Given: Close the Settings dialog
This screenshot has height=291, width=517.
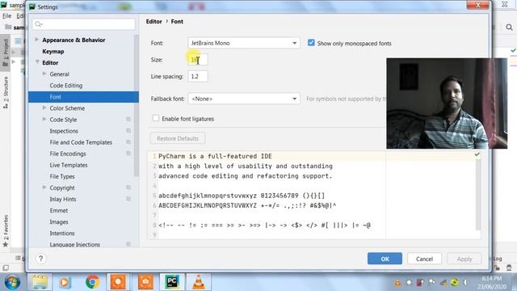Looking at the screenshot, I should tap(477, 5).
